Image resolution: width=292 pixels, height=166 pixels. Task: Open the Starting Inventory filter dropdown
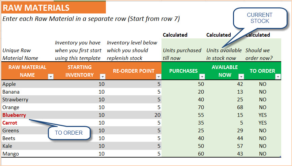(103, 76)
